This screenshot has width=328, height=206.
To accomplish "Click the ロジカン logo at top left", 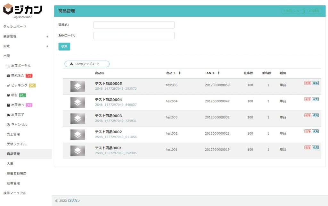I will [x=22, y=11].
